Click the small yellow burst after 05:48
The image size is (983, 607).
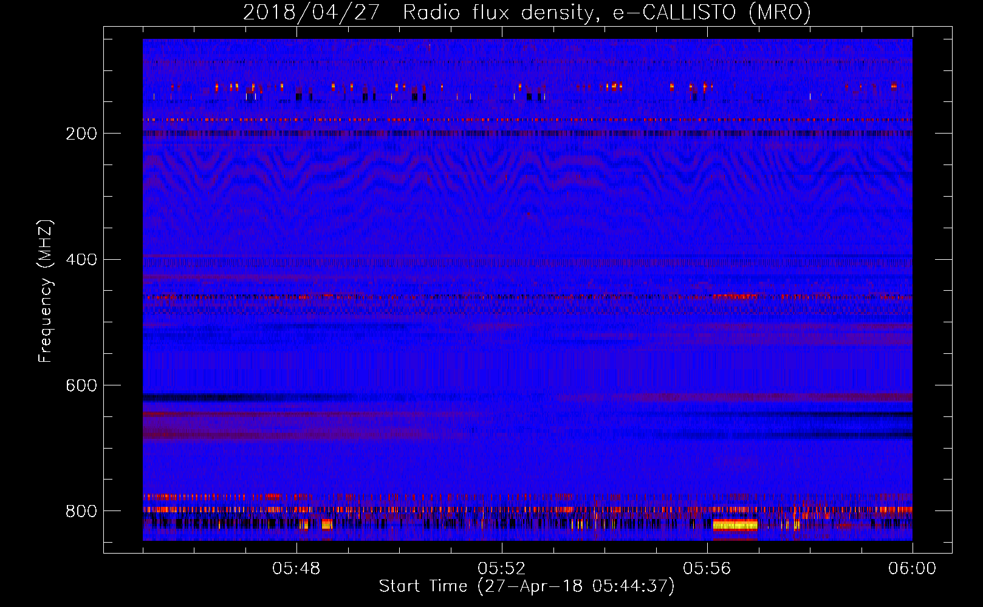point(327,524)
